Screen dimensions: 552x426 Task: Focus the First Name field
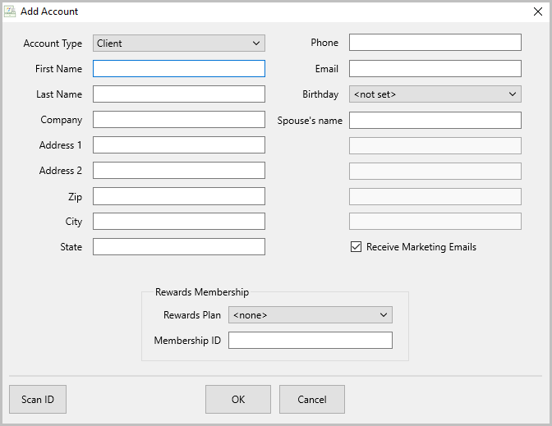coord(179,69)
